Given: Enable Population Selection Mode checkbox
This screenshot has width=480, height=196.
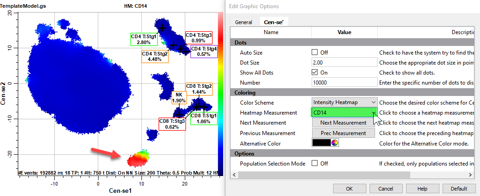Looking at the screenshot, I should coord(315,163).
